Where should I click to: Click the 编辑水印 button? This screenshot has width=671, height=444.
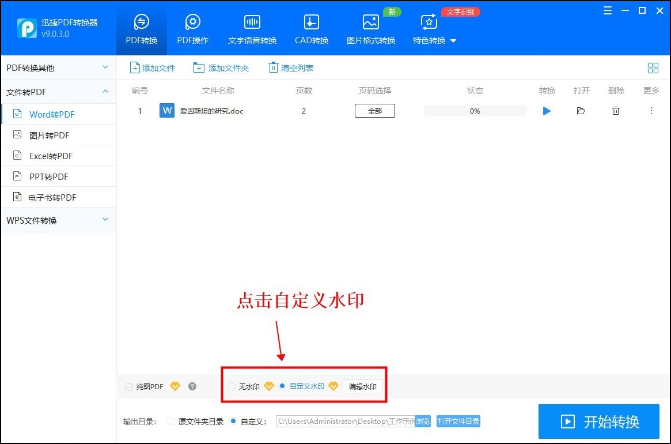point(362,386)
